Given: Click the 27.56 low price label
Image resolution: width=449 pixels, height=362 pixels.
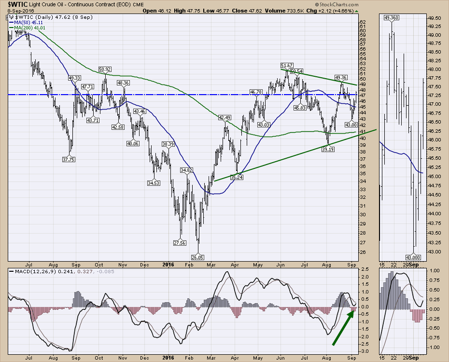Looking at the screenshot, I should (180, 243).
